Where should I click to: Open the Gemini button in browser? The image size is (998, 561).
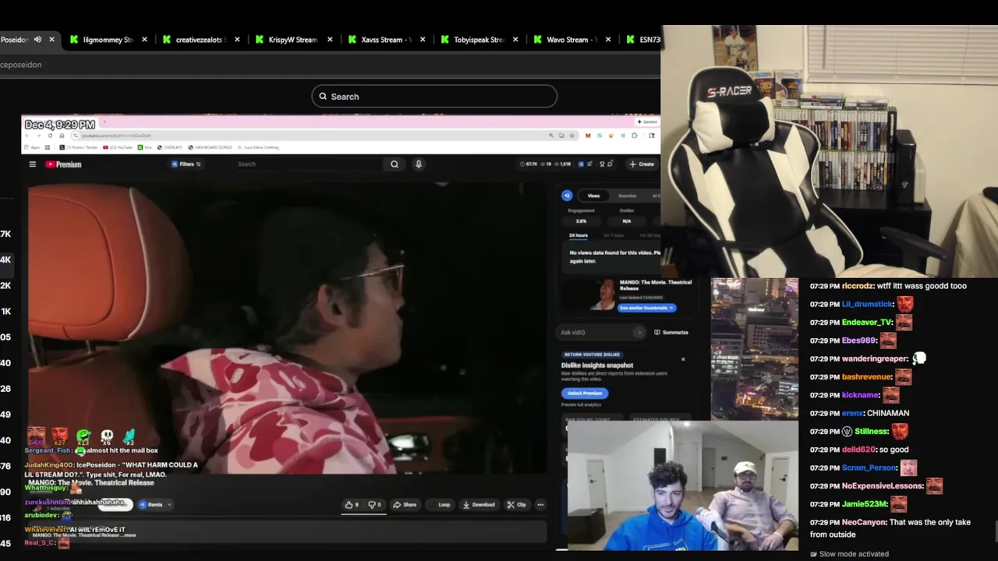tap(647, 122)
